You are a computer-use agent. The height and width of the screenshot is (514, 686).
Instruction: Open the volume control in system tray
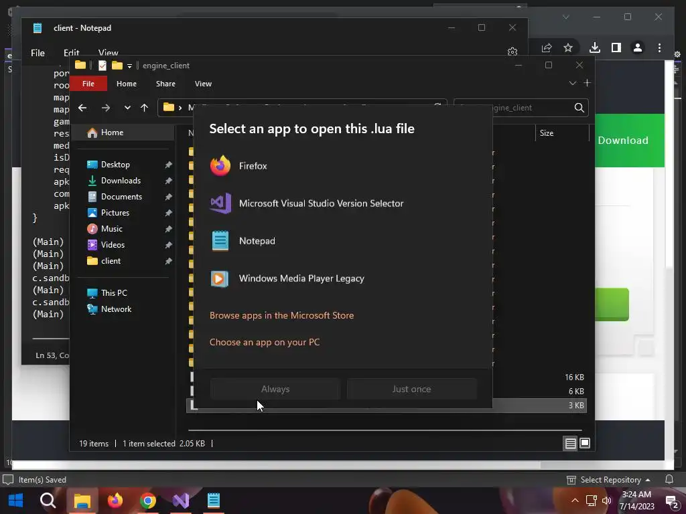click(x=606, y=501)
